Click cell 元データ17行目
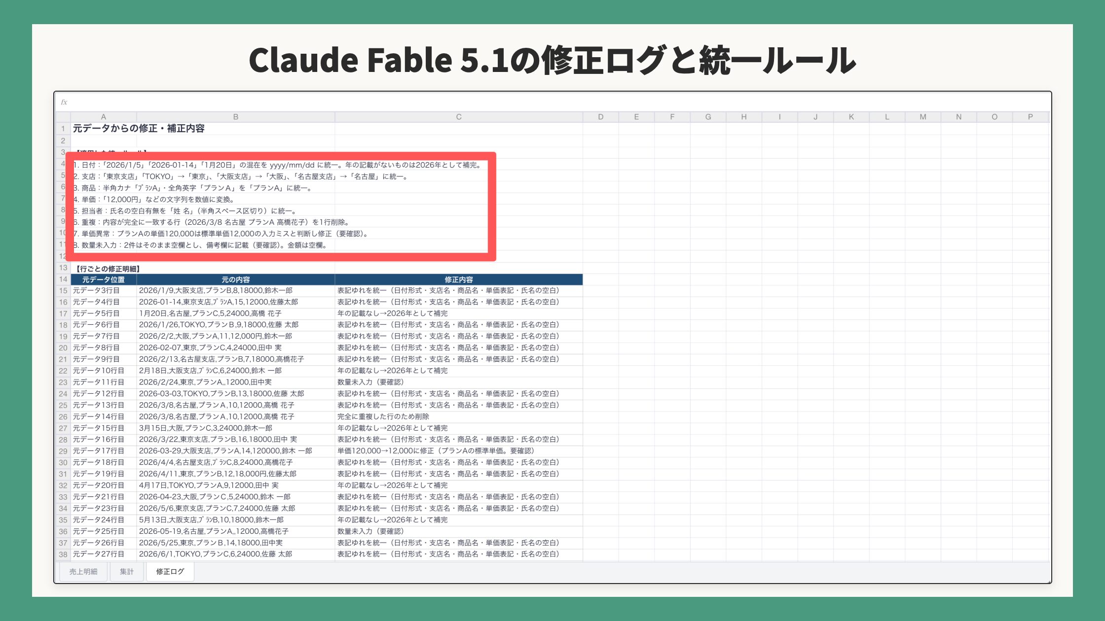Viewport: 1105px width, 621px height. click(104, 451)
